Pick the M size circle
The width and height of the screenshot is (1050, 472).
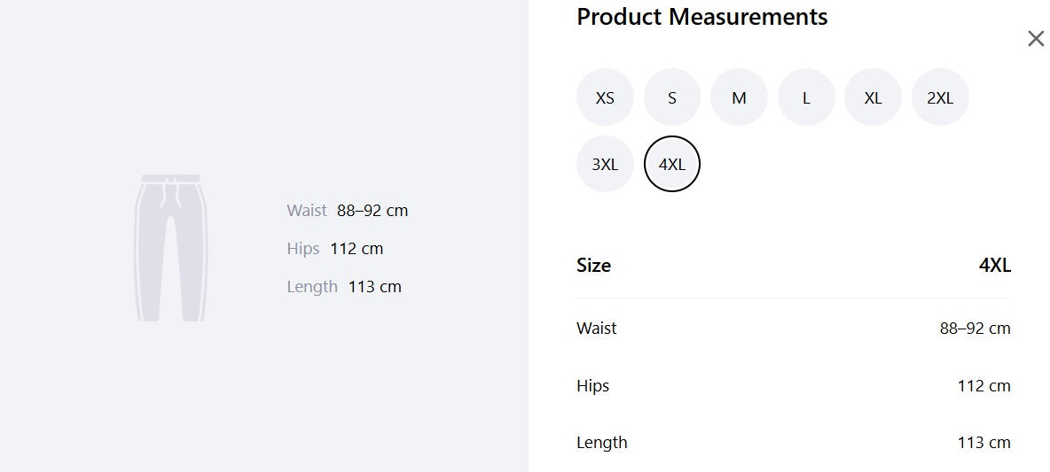tap(739, 97)
